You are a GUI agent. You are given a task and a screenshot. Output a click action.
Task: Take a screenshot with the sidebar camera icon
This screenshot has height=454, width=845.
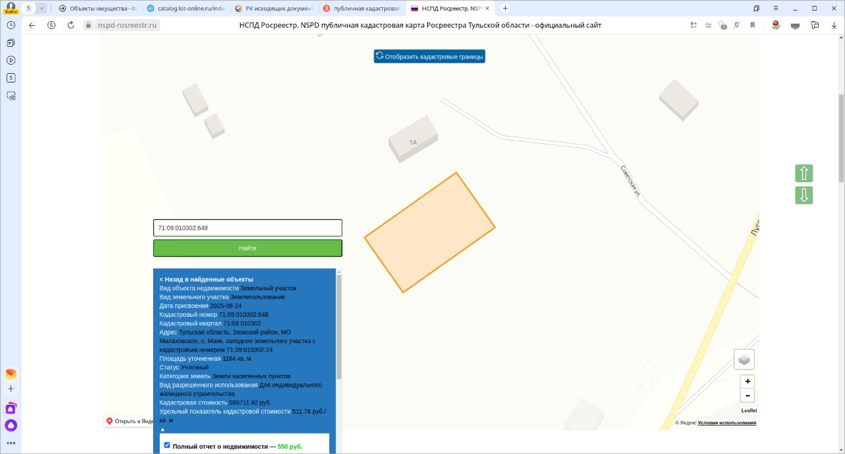pyautogui.click(x=11, y=96)
